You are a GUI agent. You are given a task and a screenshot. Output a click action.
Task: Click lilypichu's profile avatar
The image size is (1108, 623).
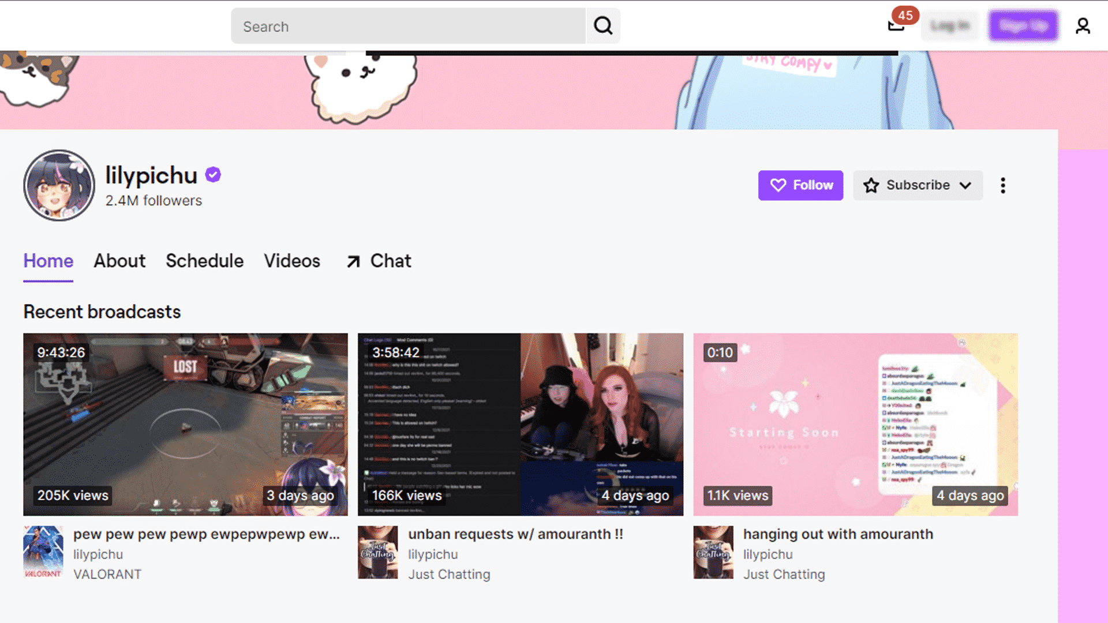pos(59,185)
